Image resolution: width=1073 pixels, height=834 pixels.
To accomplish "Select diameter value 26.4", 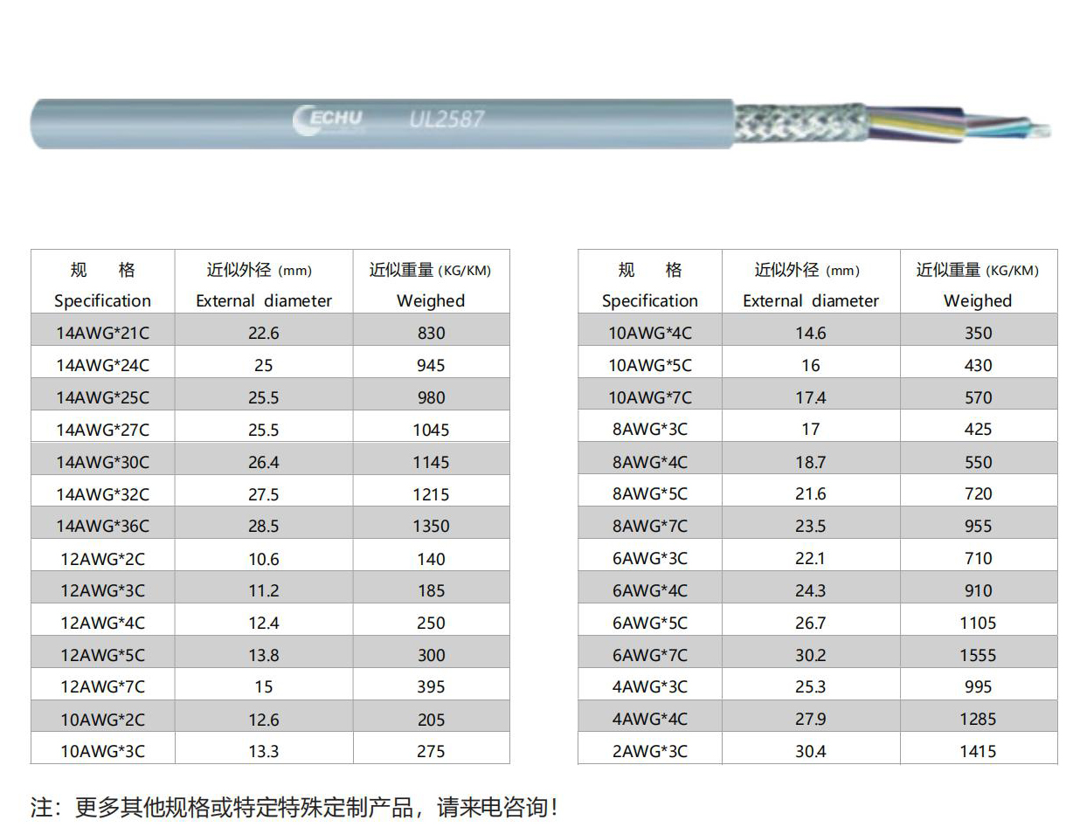I will [x=264, y=462].
